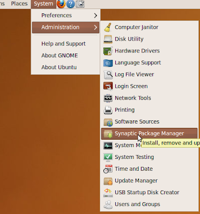This screenshot has height=214, width=200.
Task: Choose About Ubuntu
Action: click(x=59, y=67)
